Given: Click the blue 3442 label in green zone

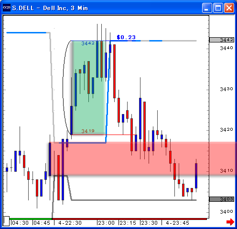Looking at the screenshot, I should pyautogui.click(x=88, y=43).
